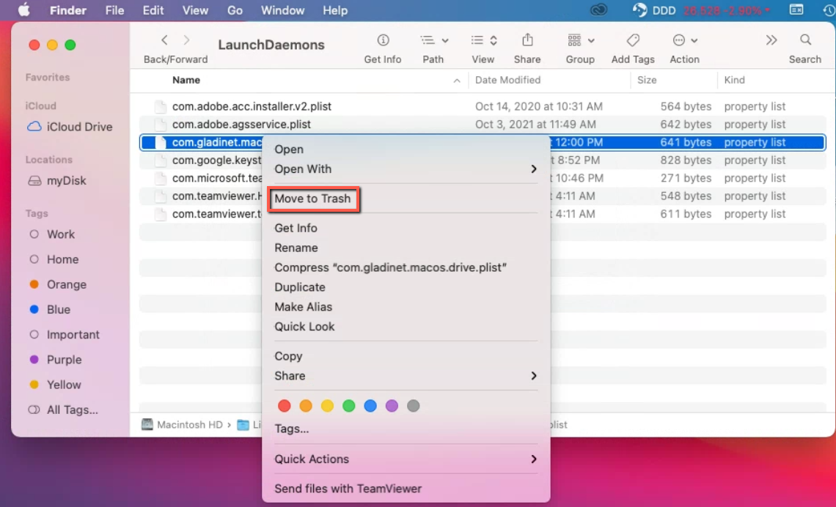Open the Go menu
The image size is (836, 507).
[235, 10]
